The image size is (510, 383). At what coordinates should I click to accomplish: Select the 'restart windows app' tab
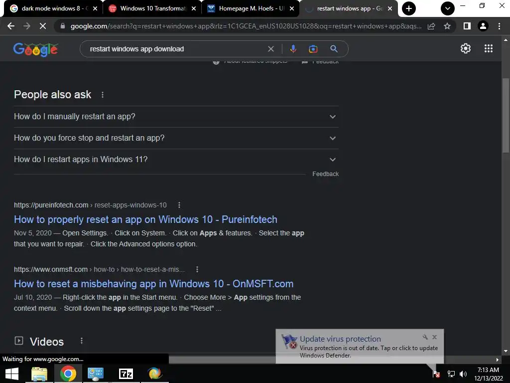coord(348,8)
